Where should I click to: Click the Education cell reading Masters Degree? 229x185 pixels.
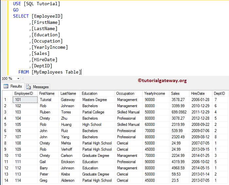point(94,100)
